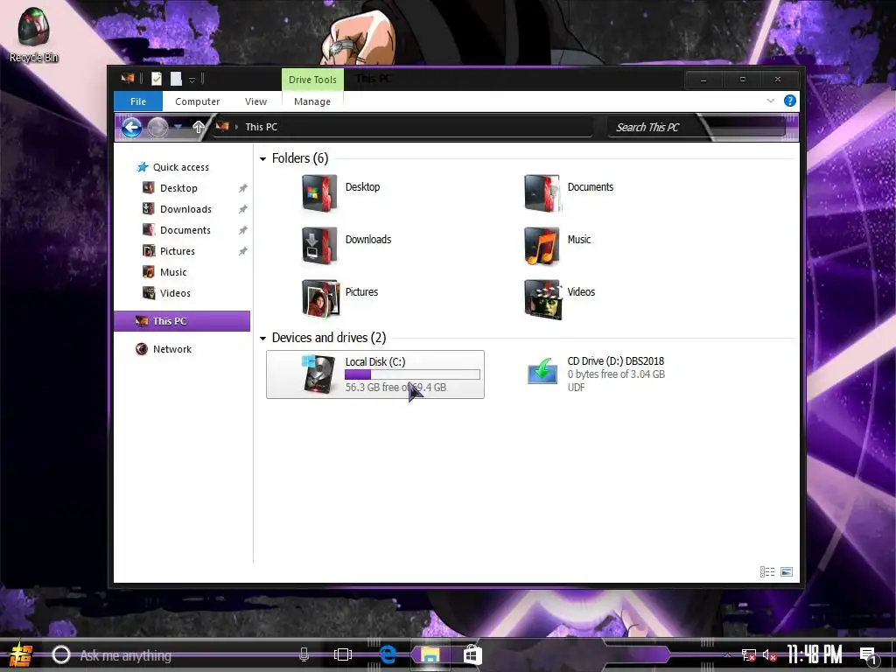
Task: Open Task View from the taskbar
Action: 343,654
